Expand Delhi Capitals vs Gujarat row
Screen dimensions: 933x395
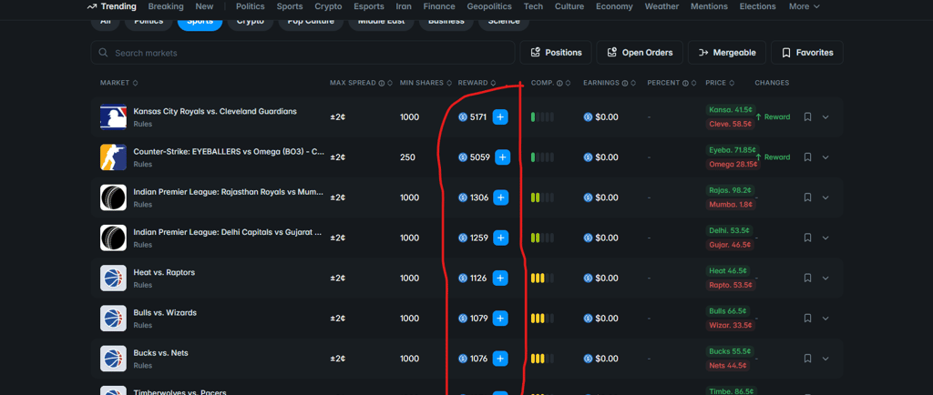[825, 238]
